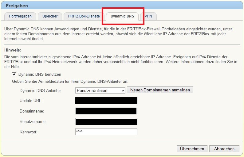Image resolution: width=244 pixels, height=157 pixels.
Task: Cancel changes with Abbrechen button
Action: [224, 149]
